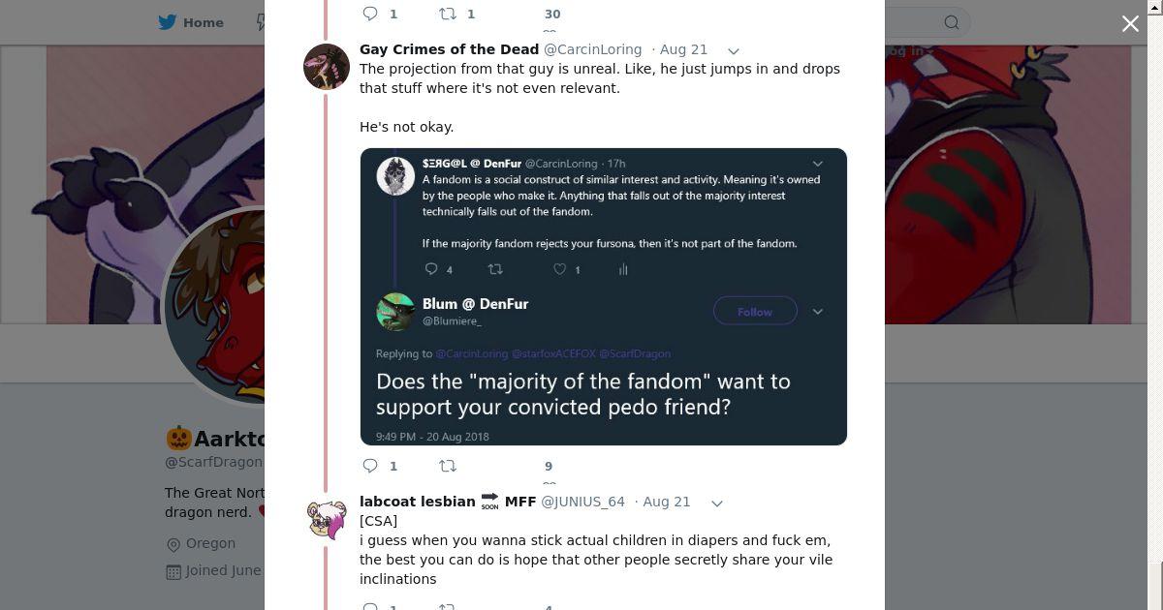Click the retweet icon on the top tweet
Viewport: 1163px width, 610px height.
(x=448, y=14)
